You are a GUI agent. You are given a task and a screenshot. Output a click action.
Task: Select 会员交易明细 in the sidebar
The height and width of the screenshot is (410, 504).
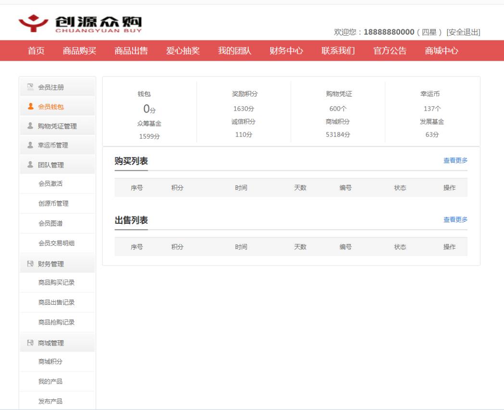56,243
